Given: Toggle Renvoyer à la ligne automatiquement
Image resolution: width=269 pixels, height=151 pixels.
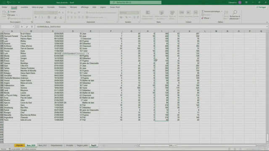Looking at the screenshot, I should click(101, 13).
